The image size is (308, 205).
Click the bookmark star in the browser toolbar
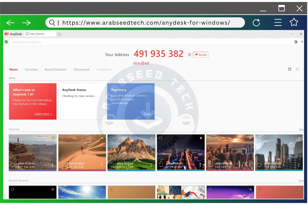[294, 23]
